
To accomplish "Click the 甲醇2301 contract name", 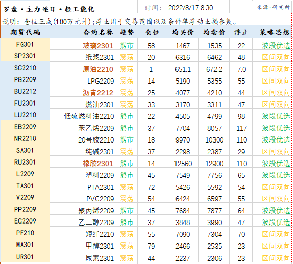I will 100,246.
